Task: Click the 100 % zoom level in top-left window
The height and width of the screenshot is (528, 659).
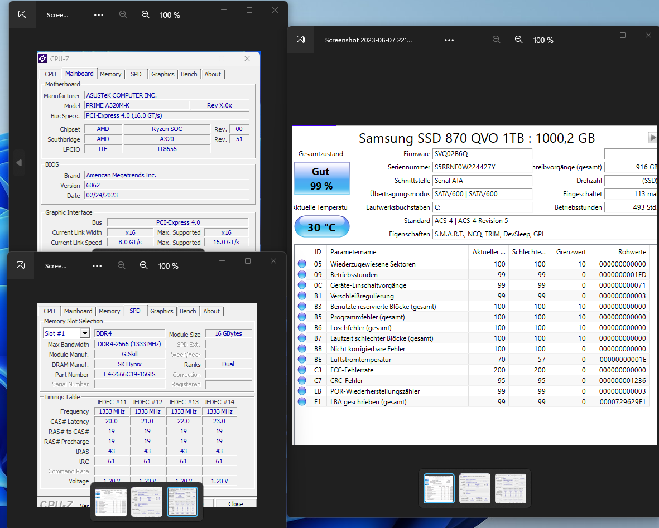Action: [170, 15]
